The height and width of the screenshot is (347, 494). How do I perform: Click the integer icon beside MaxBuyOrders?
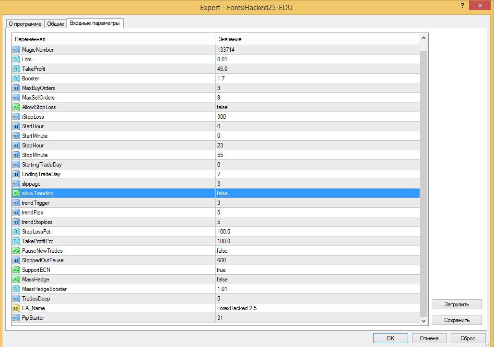16,88
